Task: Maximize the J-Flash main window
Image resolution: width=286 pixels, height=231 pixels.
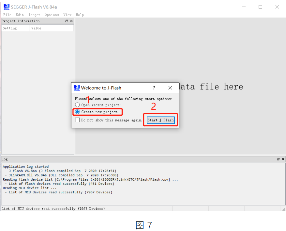Action: click(260, 7)
